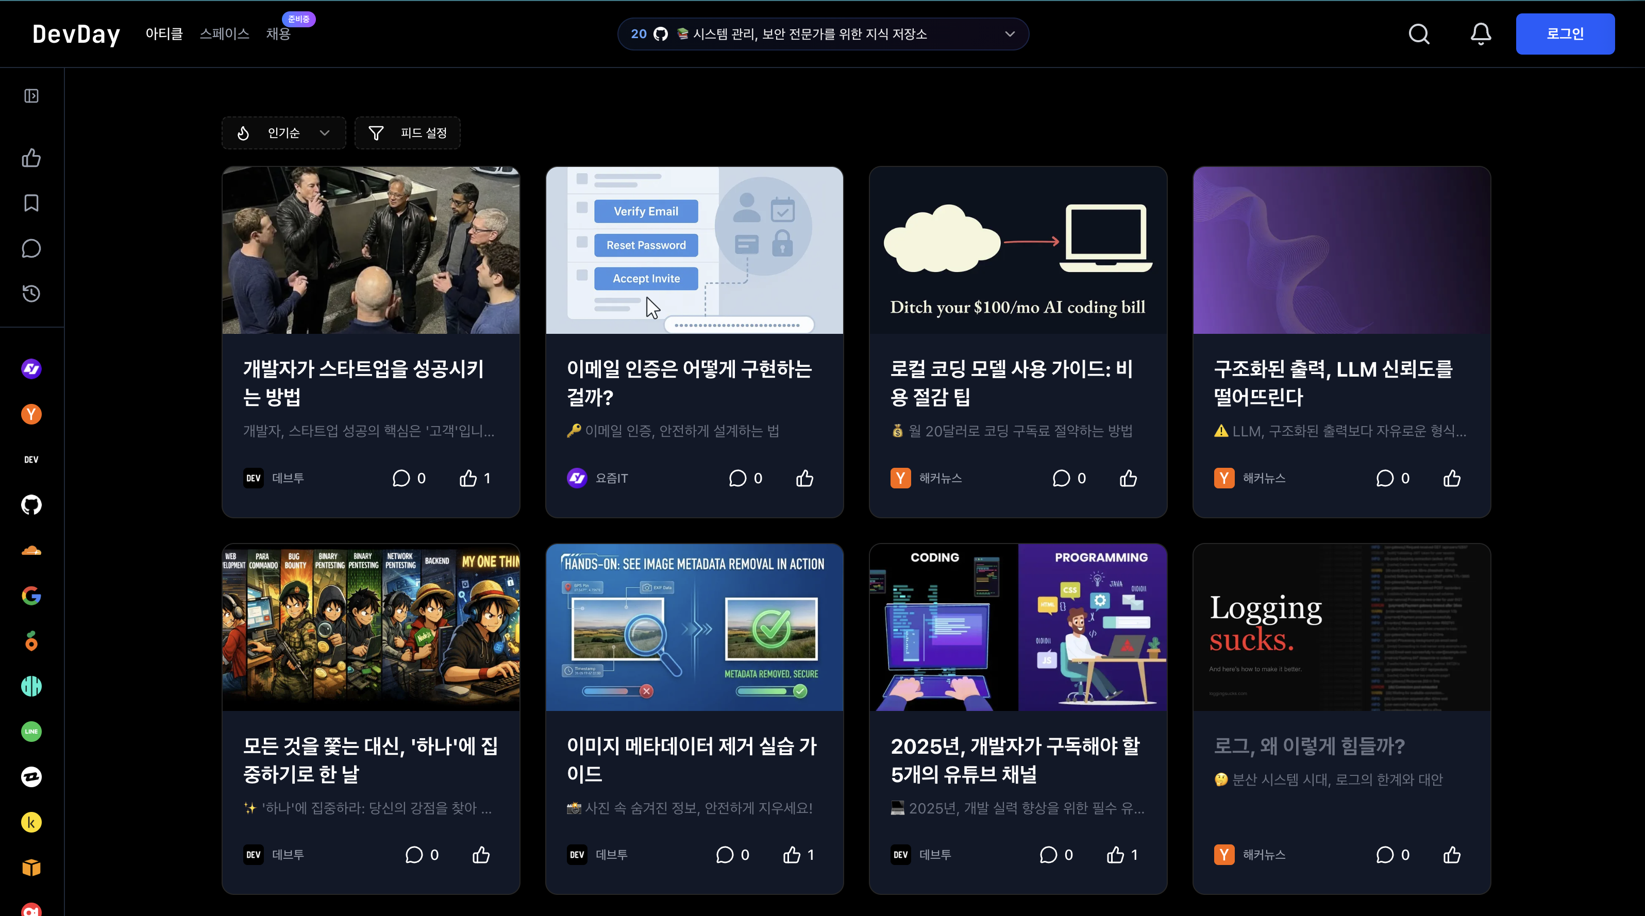Select Google source icon in sidebar
This screenshot has height=916, width=1645.
tap(31, 596)
